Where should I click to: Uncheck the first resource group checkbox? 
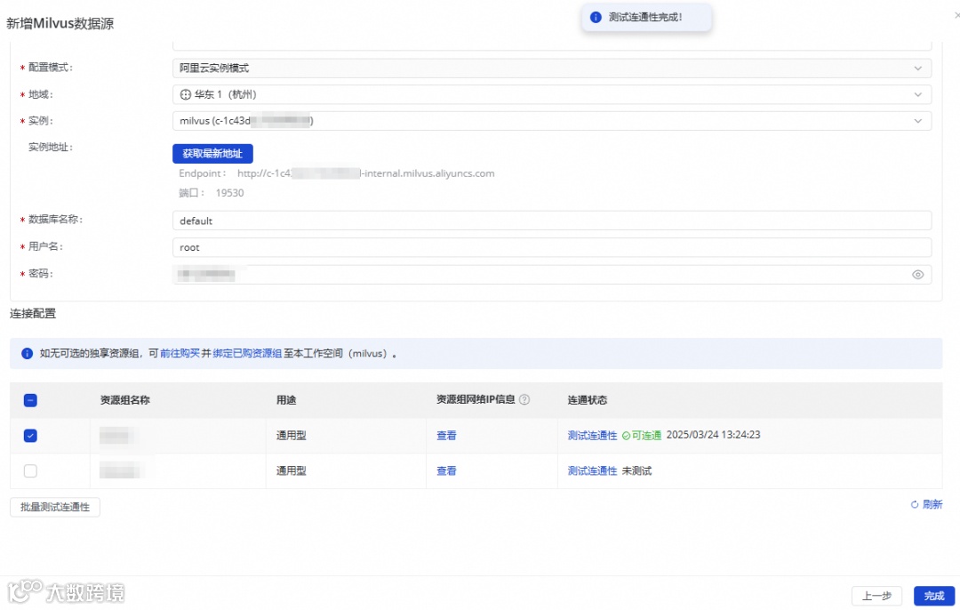click(30, 436)
